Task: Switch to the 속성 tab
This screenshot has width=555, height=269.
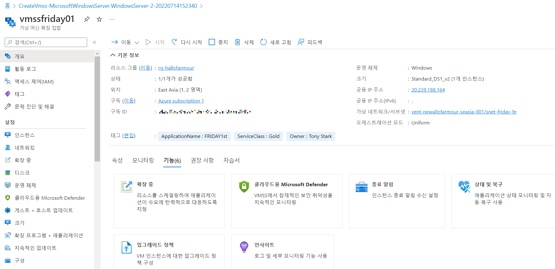Action: point(117,160)
